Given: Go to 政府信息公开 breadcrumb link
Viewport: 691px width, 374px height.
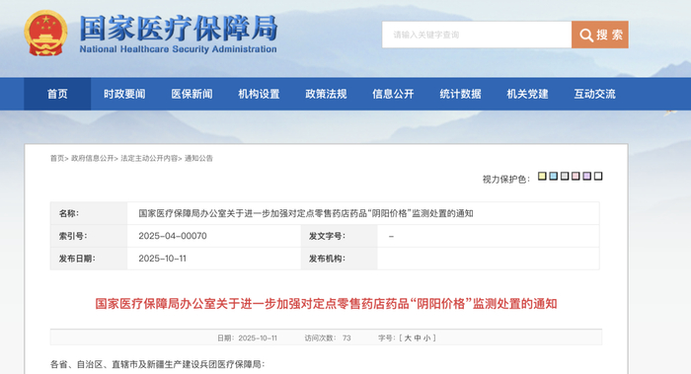Looking at the screenshot, I should tap(93, 158).
